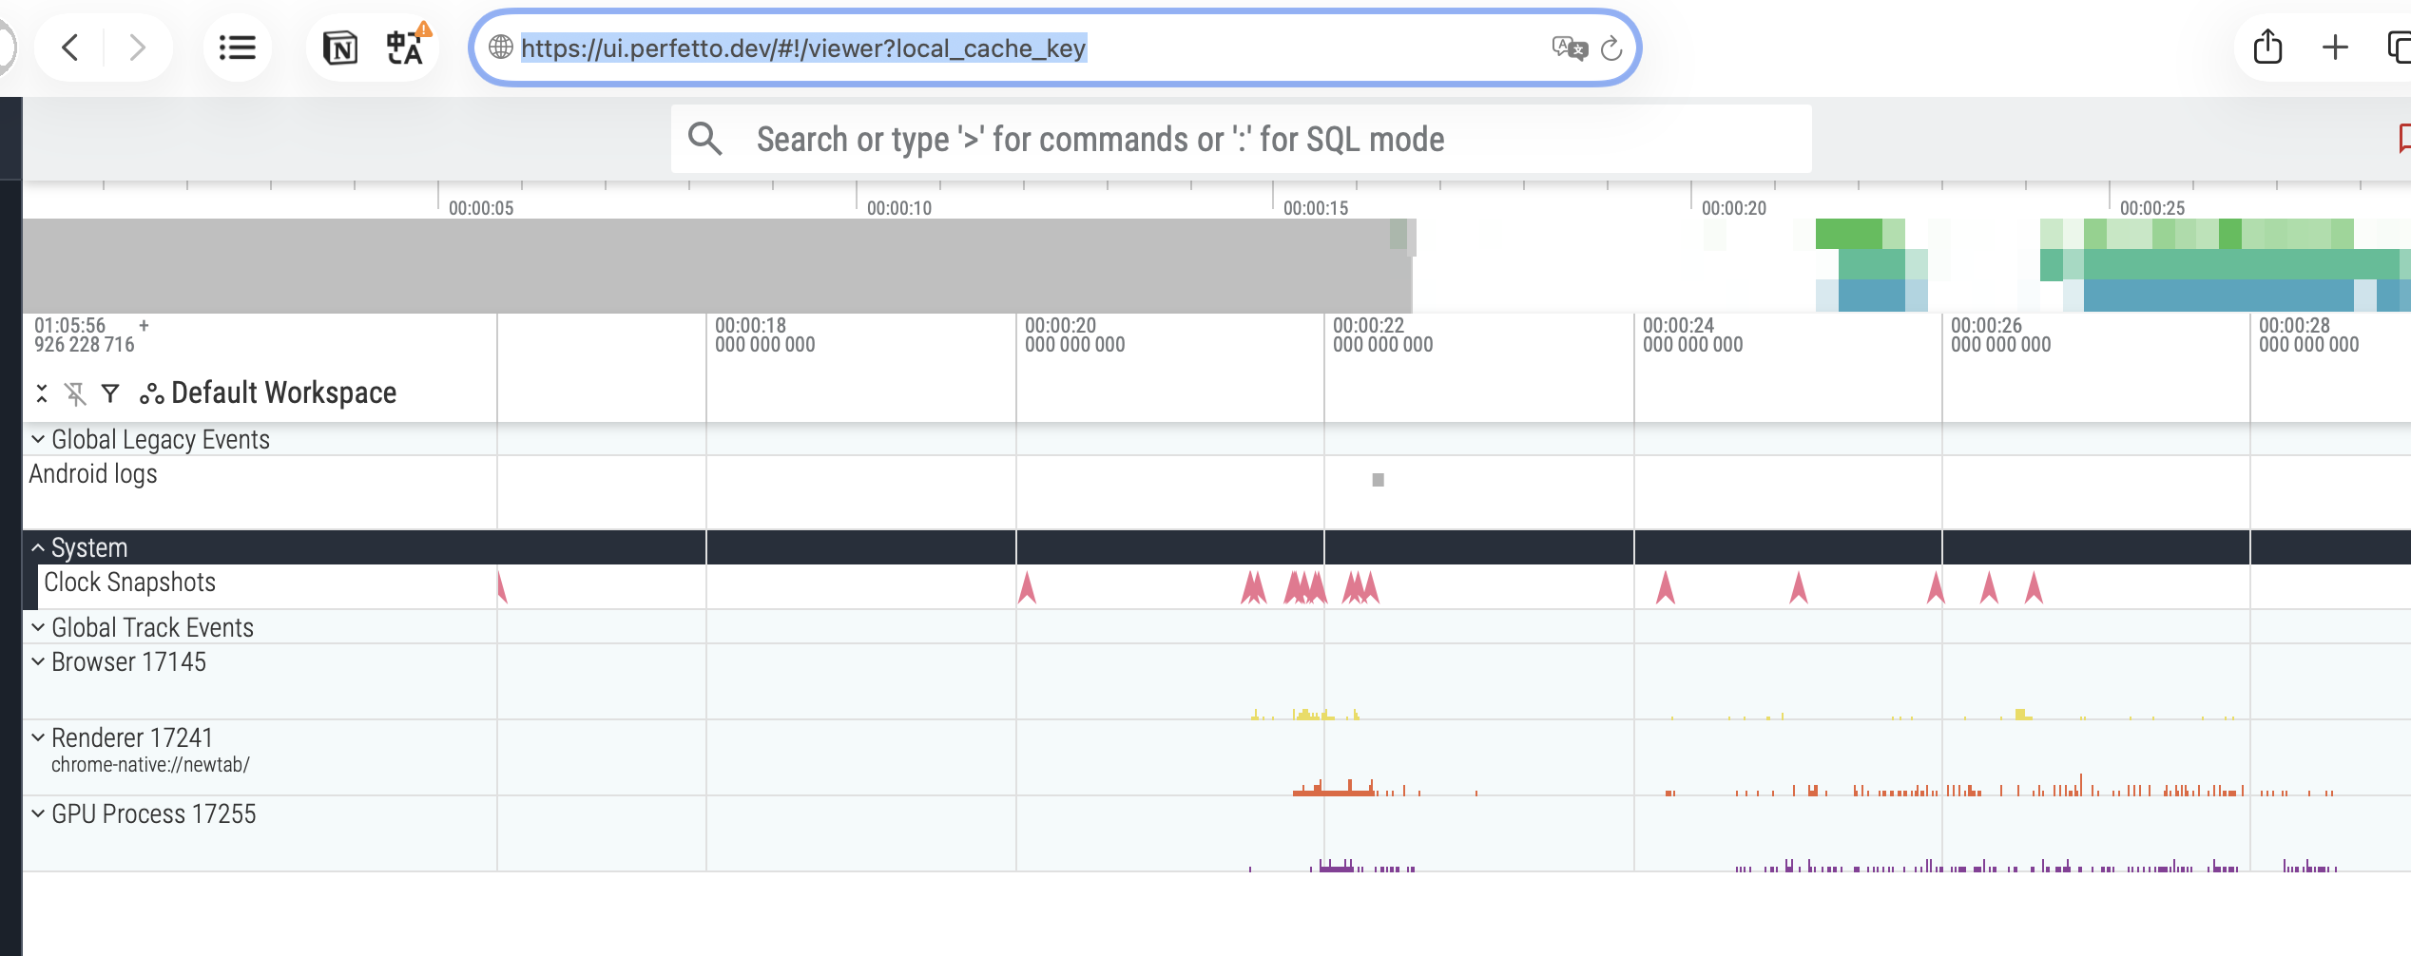2411x956 pixels.
Task: Expand the Renderer 17241 process track
Action: (38, 737)
